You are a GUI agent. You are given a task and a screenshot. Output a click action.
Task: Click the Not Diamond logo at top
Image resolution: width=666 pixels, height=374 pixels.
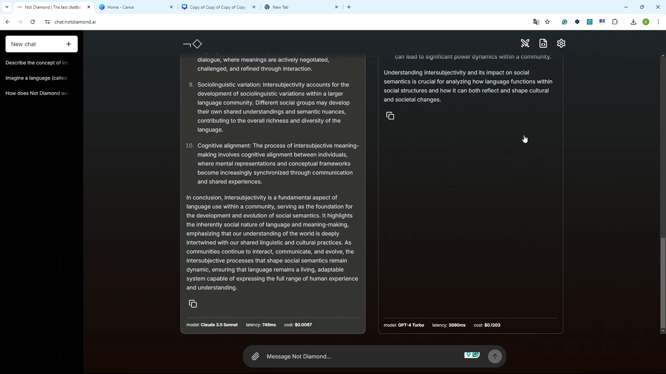[x=192, y=44]
